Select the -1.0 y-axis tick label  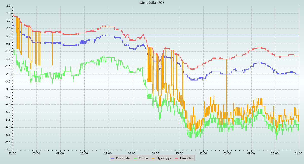8,51
